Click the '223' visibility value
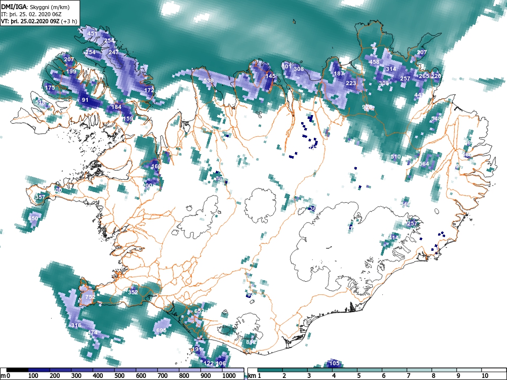The height and width of the screenshot is (380, 507). click(351, 83)
